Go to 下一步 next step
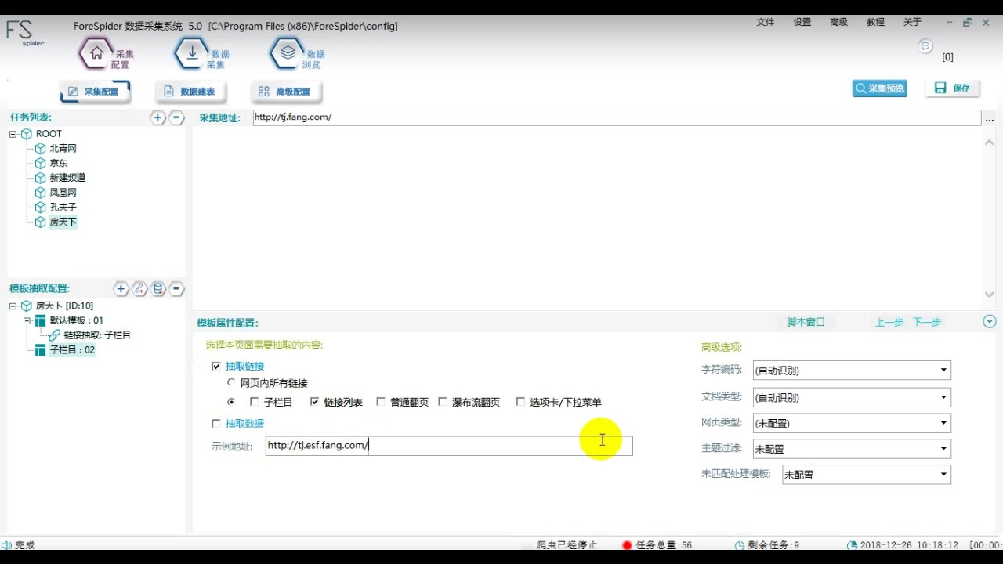Viewport: 1003px width, 564px height. pyautogui.click(x=927, y=322)
